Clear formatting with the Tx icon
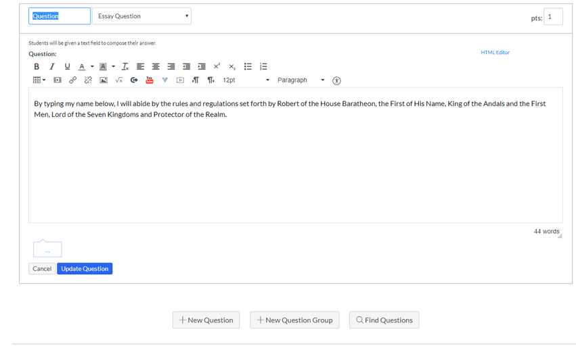This screenshot has width=576, height=346. tap(125, 67)
